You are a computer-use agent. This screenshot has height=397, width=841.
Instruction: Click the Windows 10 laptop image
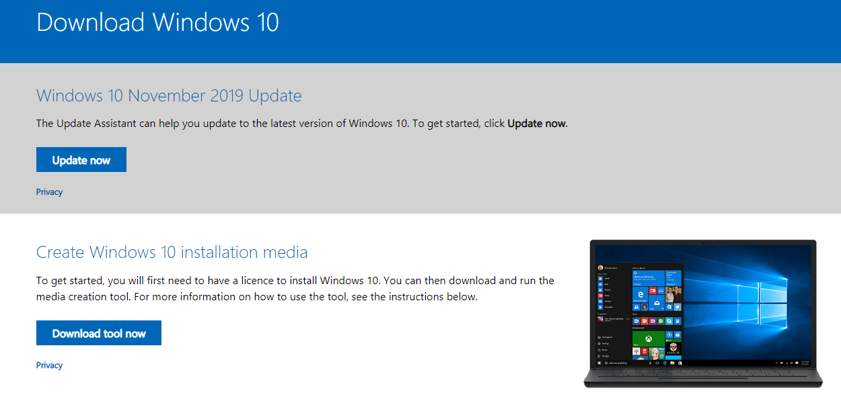click(702, 314)
